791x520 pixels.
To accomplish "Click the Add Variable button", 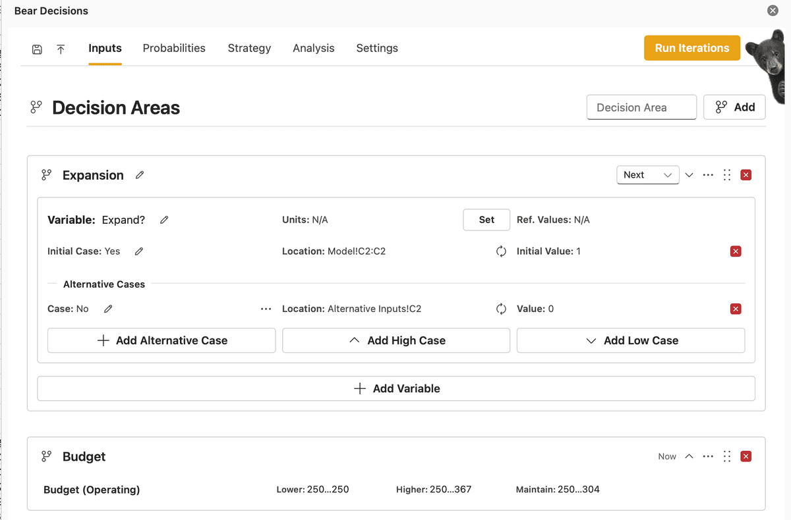I will pyautogui.click(x=396, y=388).
